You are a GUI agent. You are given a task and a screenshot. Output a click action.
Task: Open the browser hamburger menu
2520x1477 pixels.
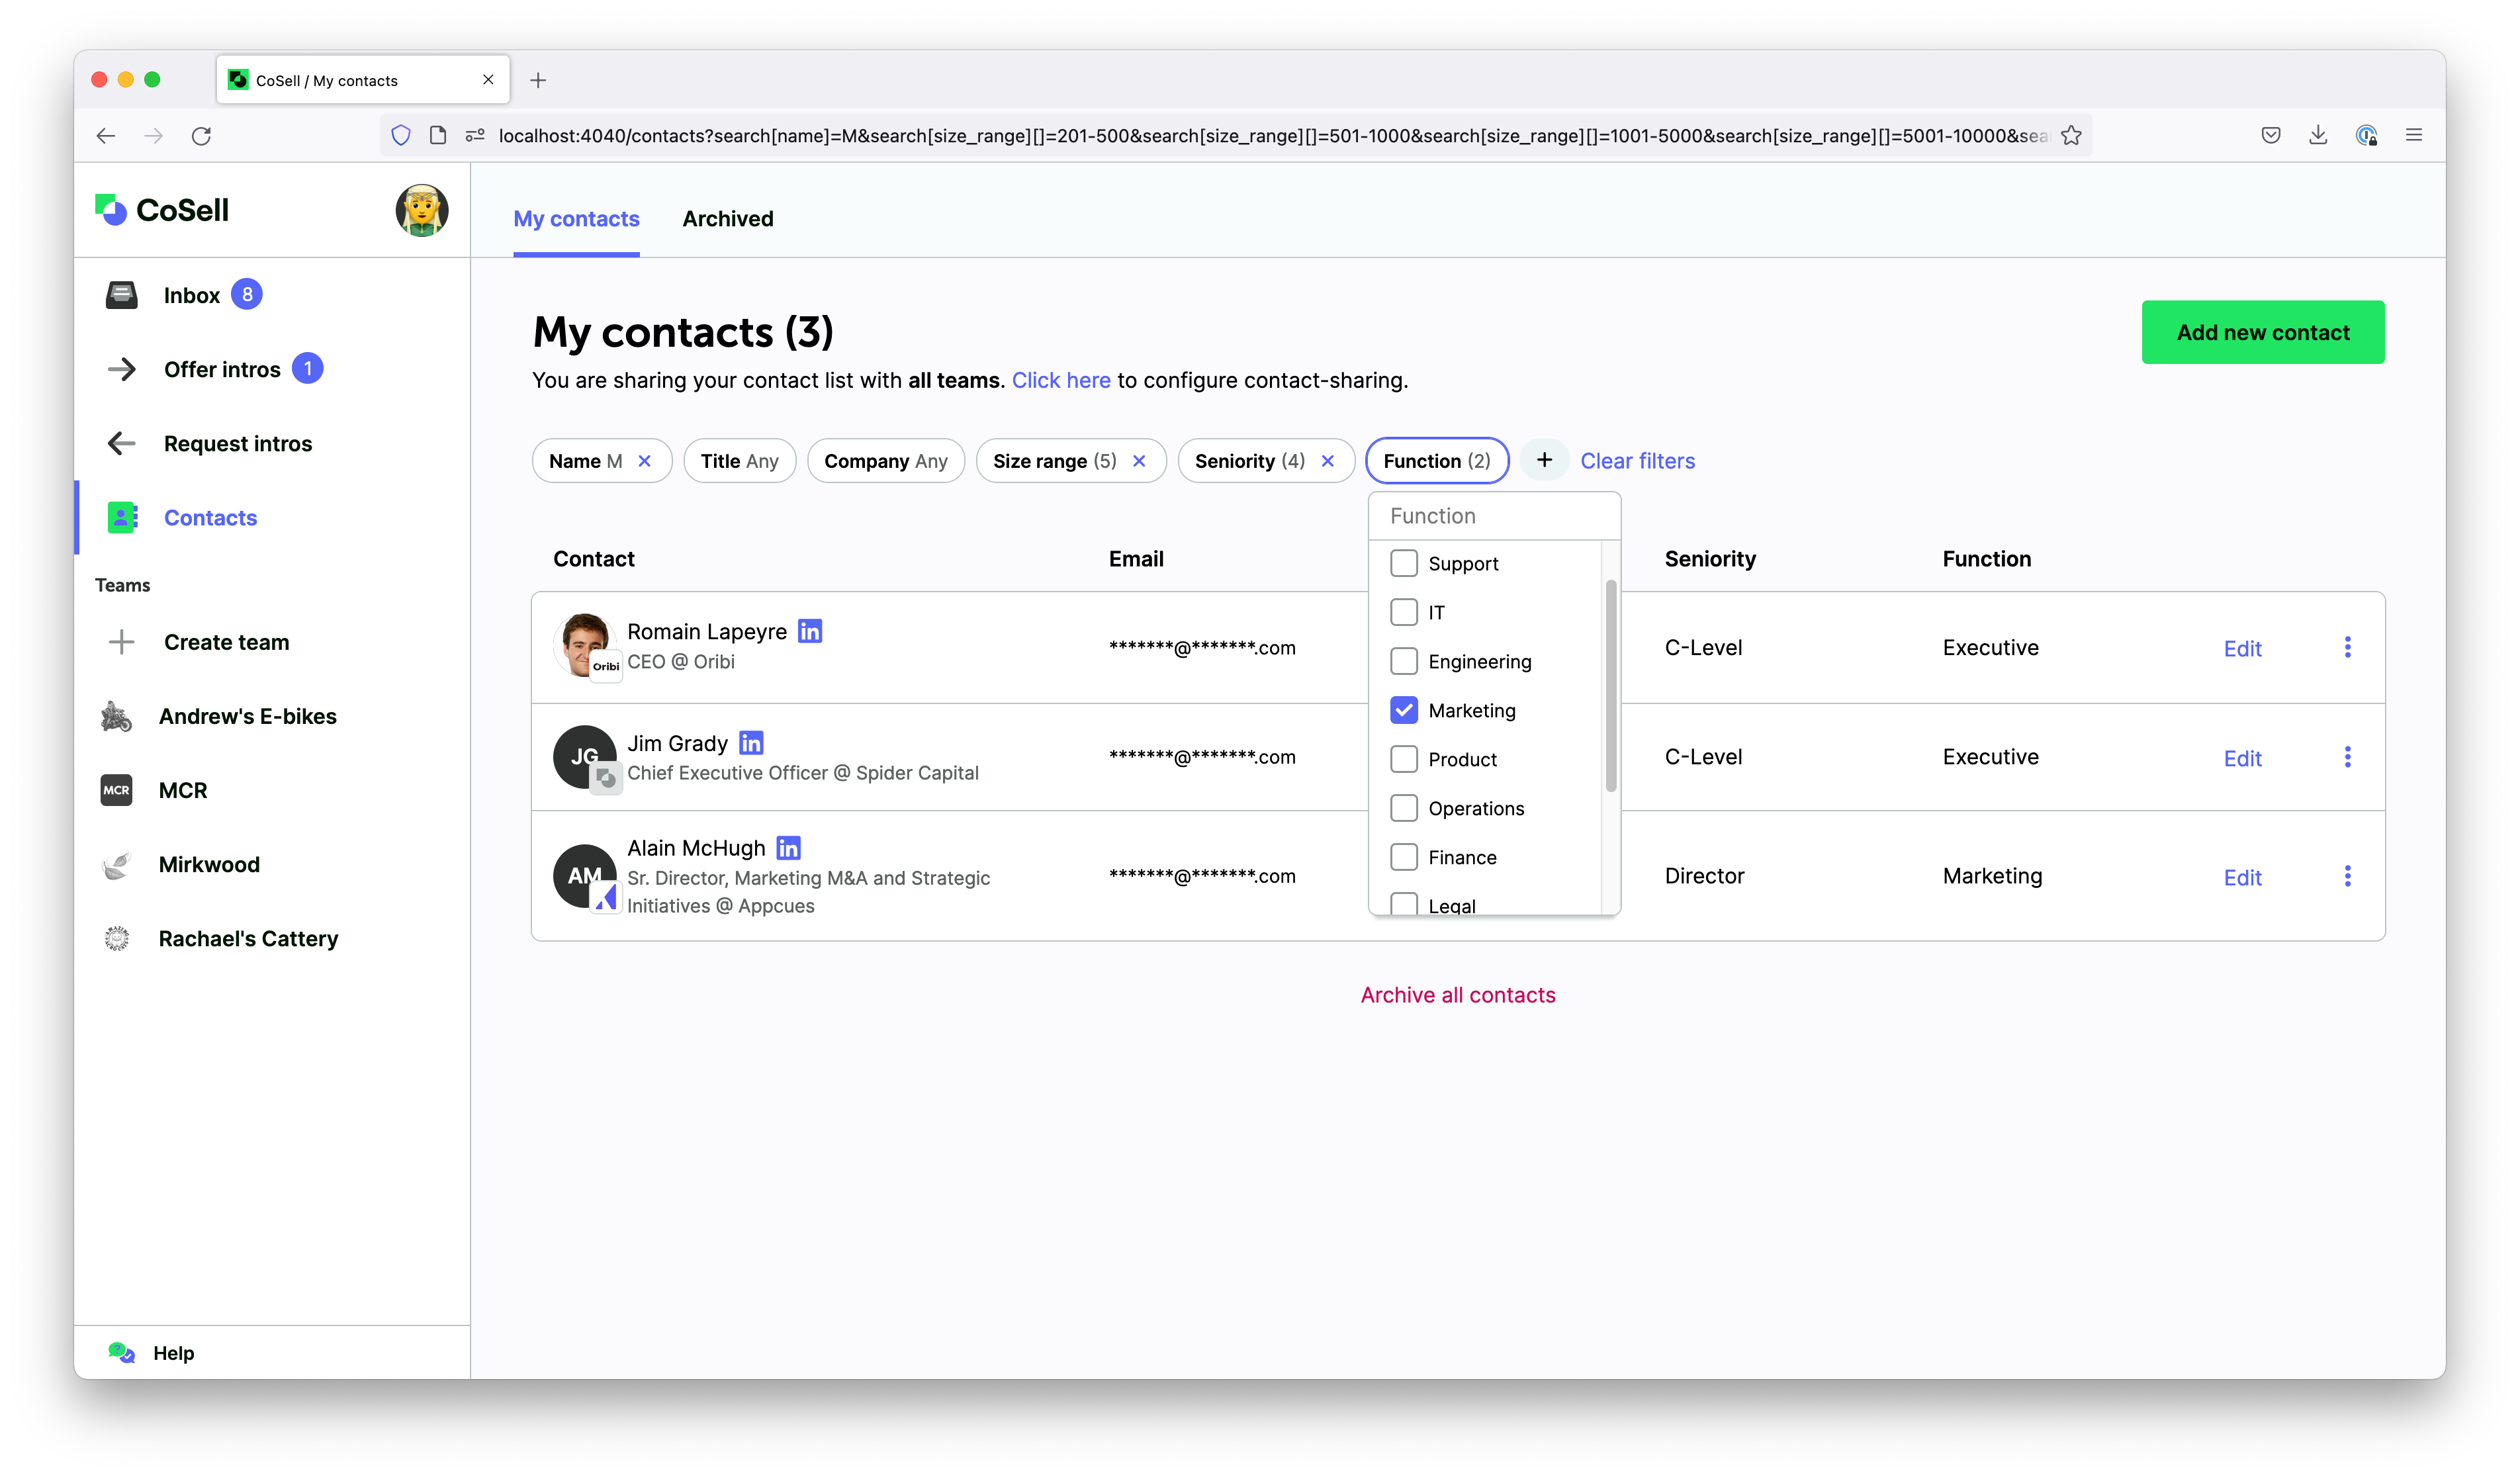pyautogui.click(x=2414, y=135)
